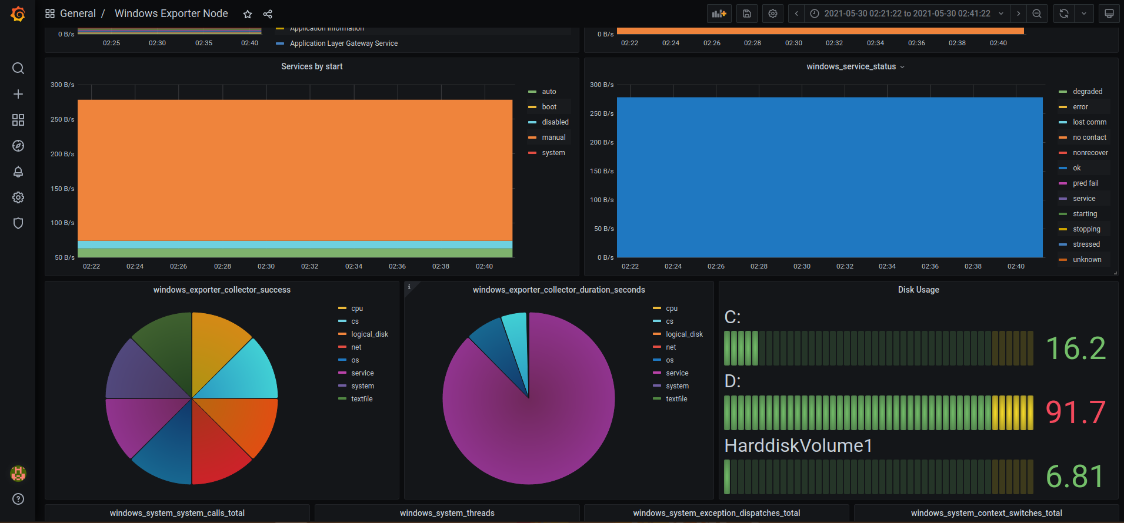The height and width of the screenshot is (523, 1124).
Task: Open the Grafana home logo
Action: [18, 14]
